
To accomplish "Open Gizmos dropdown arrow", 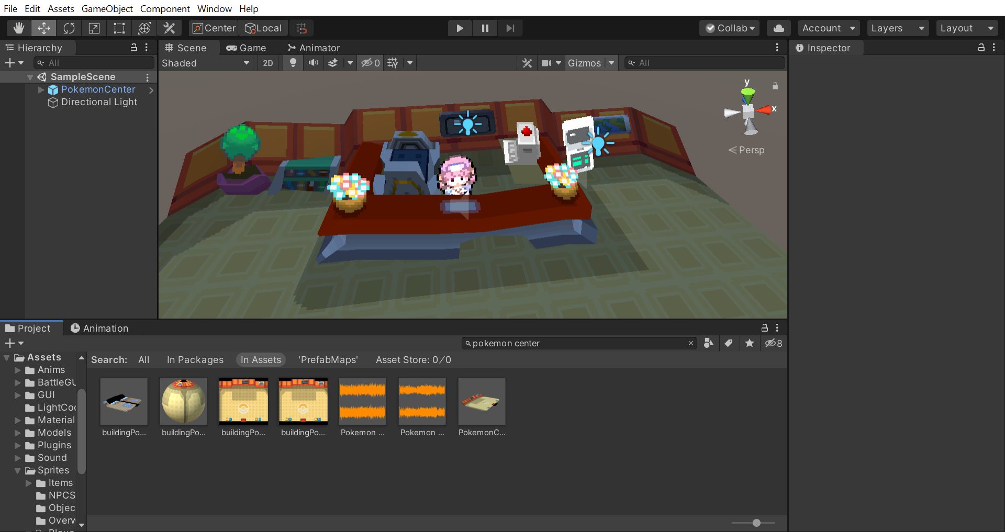I will [611, 63].
